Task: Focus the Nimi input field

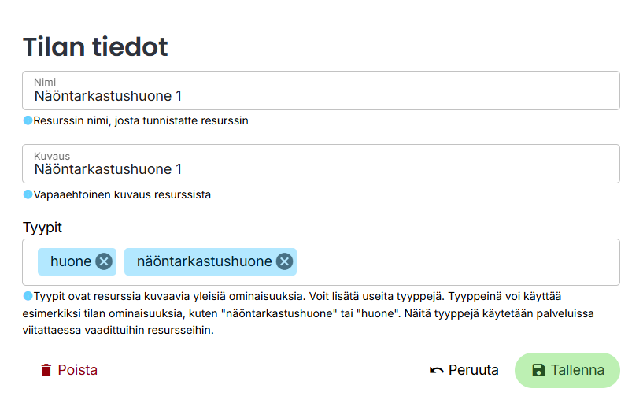Action: coord(315,97)
